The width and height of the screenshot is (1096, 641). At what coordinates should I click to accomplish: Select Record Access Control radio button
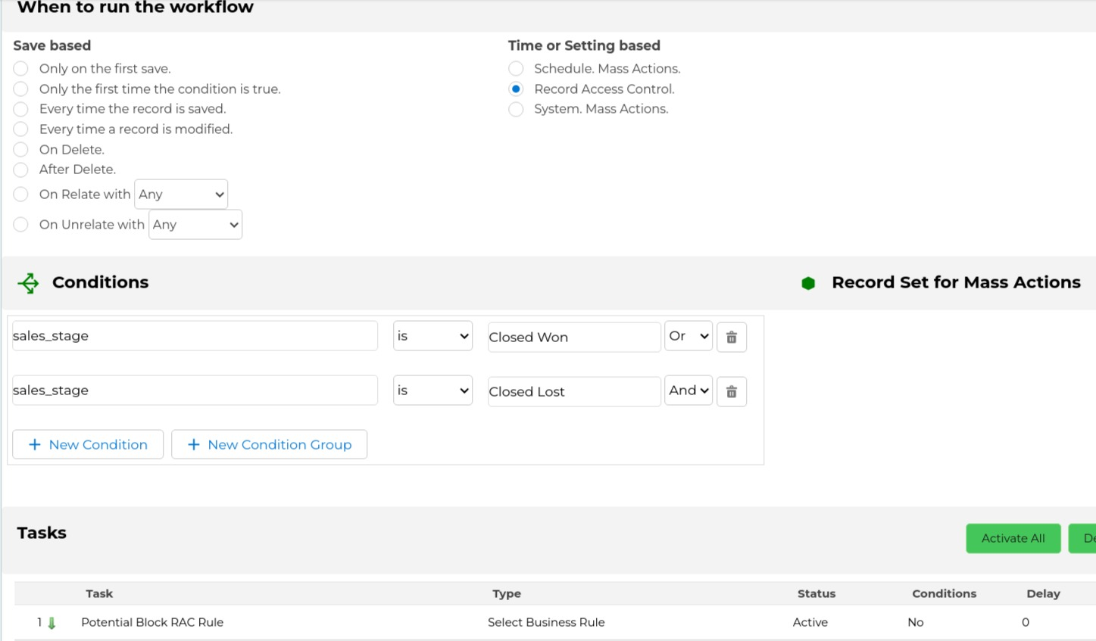tap(516, 89)
